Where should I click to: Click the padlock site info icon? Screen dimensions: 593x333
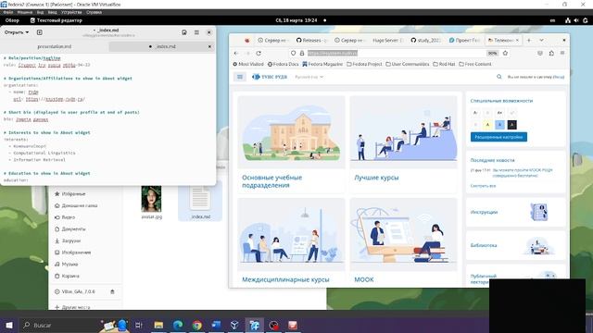pyautogui.click(x=302, y=54)
